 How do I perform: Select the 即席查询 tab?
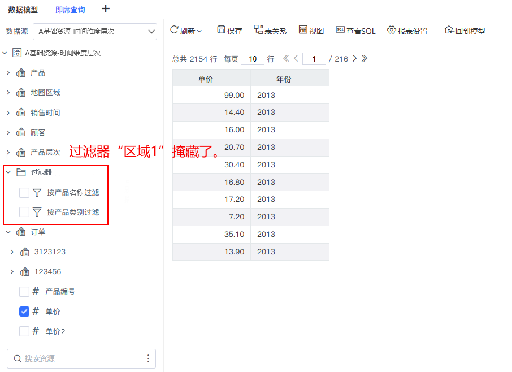point(70,10)
